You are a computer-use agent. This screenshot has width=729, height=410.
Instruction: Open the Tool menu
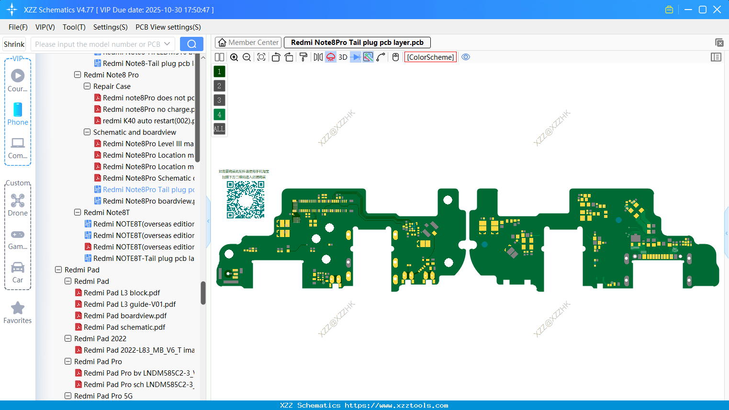coord(74,27)
